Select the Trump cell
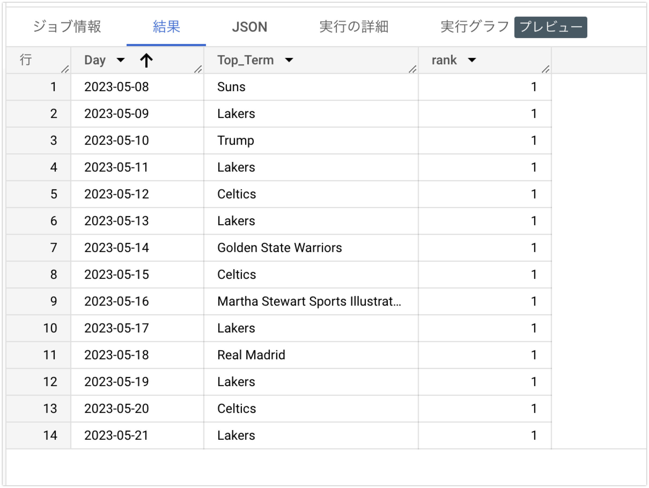 311,141
